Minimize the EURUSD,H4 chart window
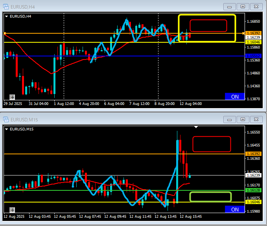 pyautogui.click(x=230, y=7)
